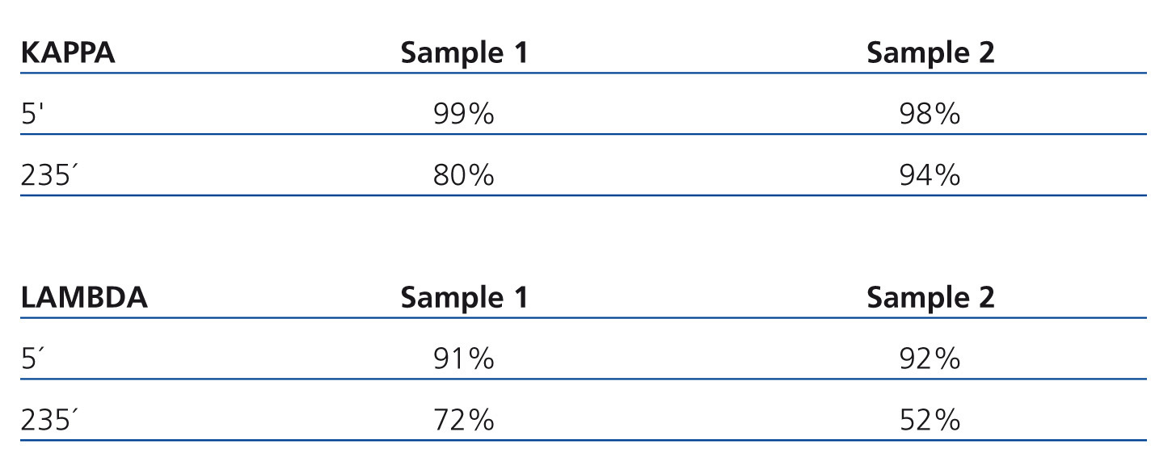1172x457 pixels.
Task: Select Sample 2 header in KAPPA table
Action: click(930, 53)
